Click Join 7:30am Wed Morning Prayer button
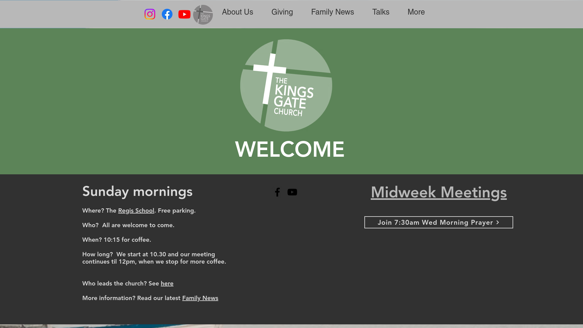 [439, 222]
